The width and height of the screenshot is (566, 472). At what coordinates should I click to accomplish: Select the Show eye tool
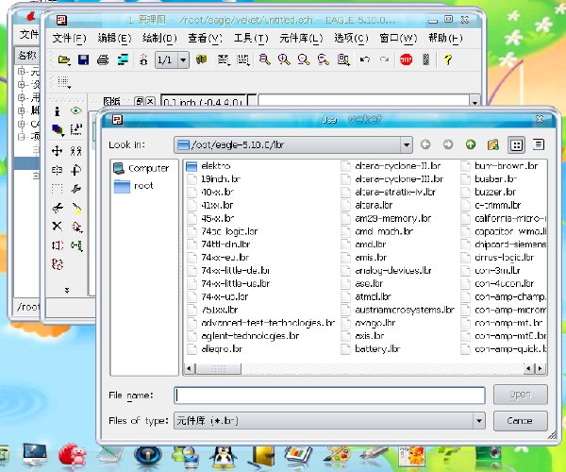pyautogui.click(x=75, y=110)
